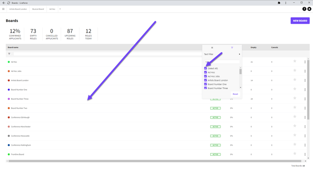Image resolution: width=313 pixels, height=174 pixels.
Task: Favorite Conference Manchester star
Action: (295, 126)
